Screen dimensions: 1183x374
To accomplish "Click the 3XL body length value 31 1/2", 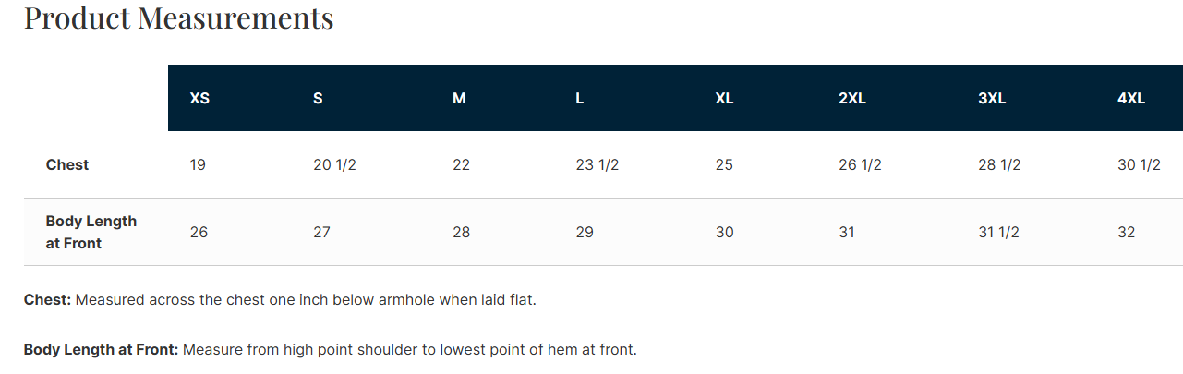I will tap(998, 232).
